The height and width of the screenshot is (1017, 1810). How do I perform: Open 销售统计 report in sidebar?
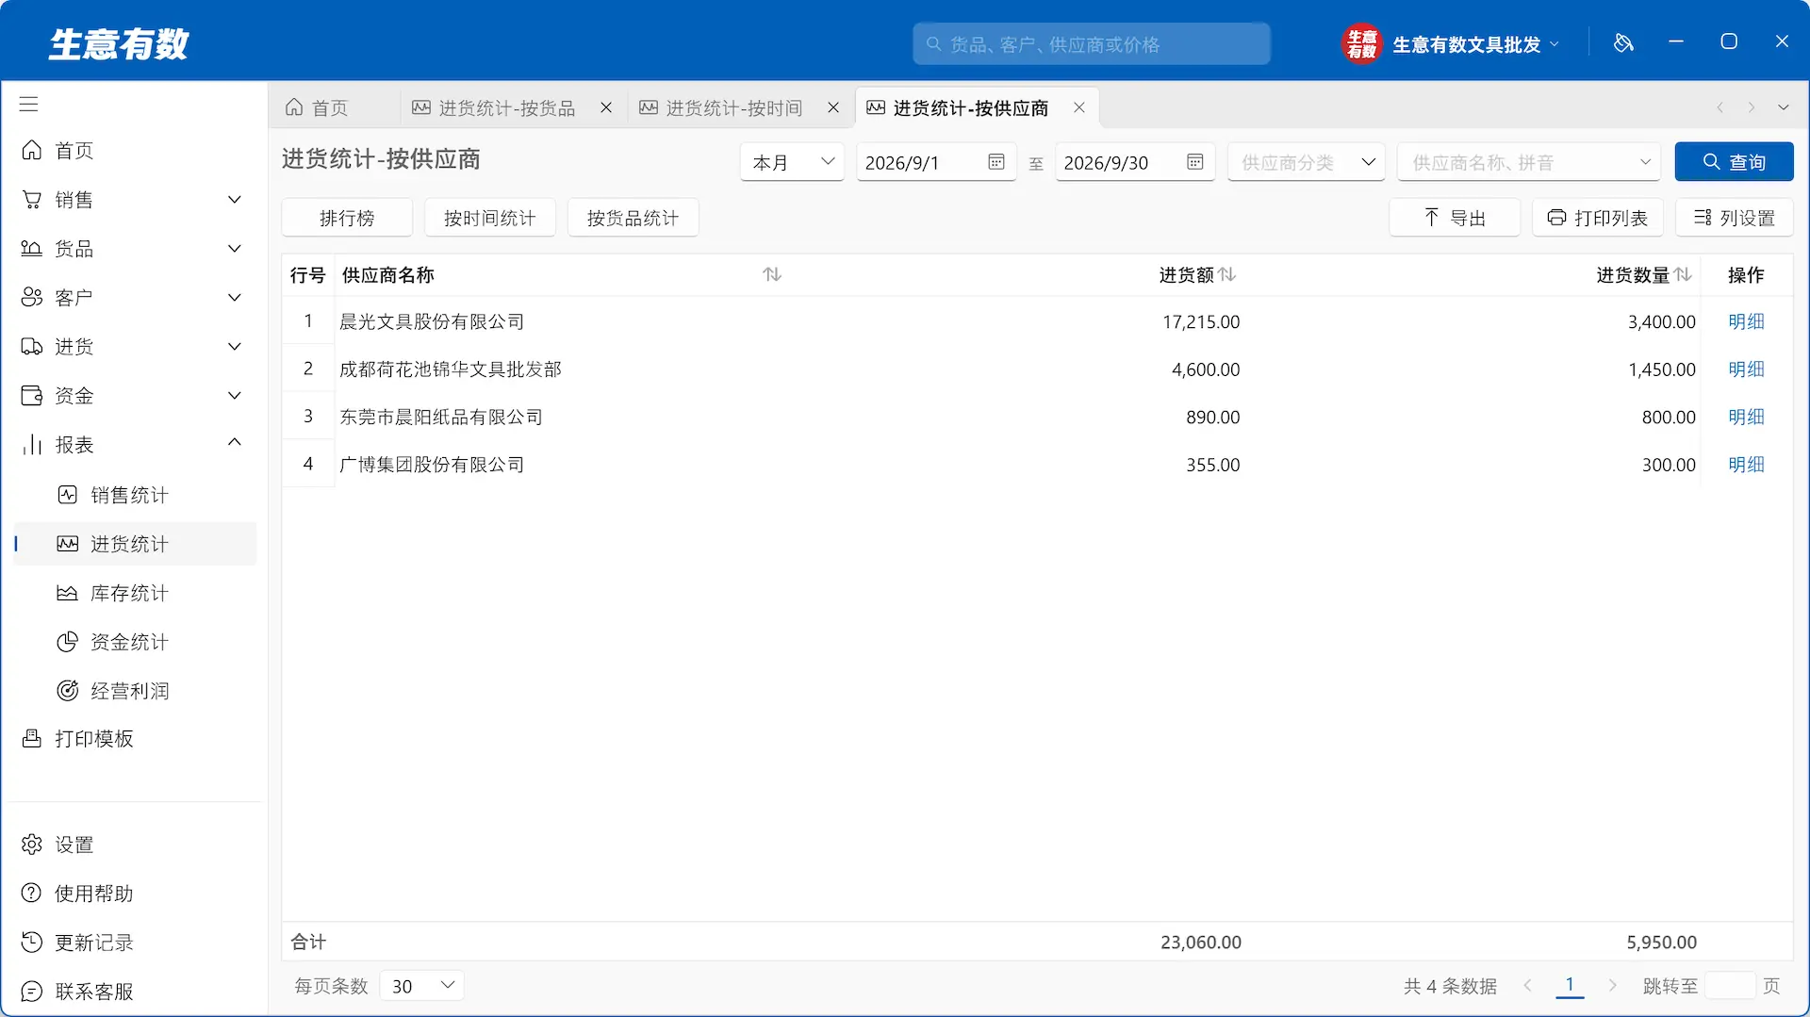point(135,495)
